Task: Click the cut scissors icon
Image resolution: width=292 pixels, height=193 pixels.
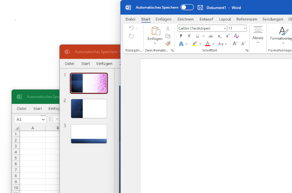Action: point(168,28)
